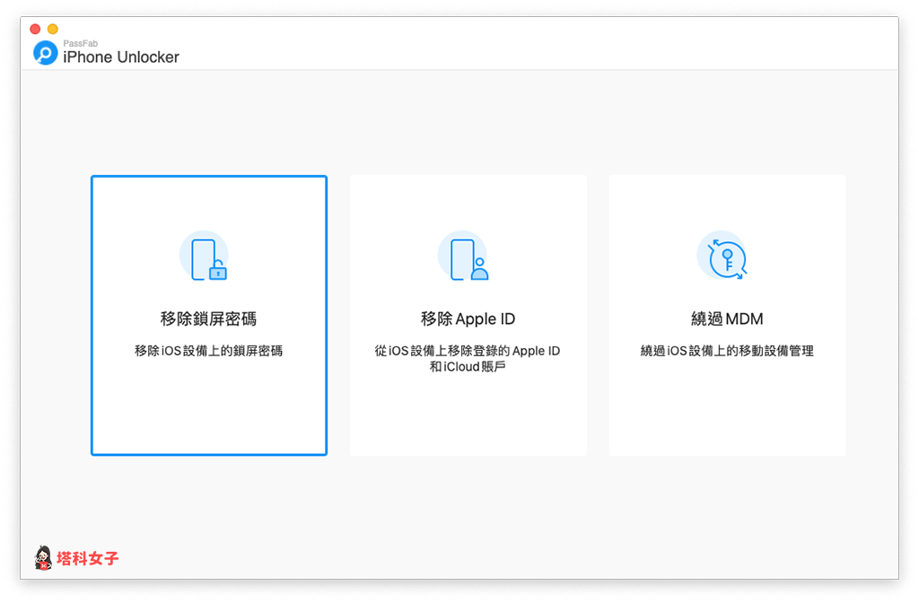Click the text 移除iOS設備上的鎖屏密碼
Screen dimensions: 919x603
click(208, 351)
